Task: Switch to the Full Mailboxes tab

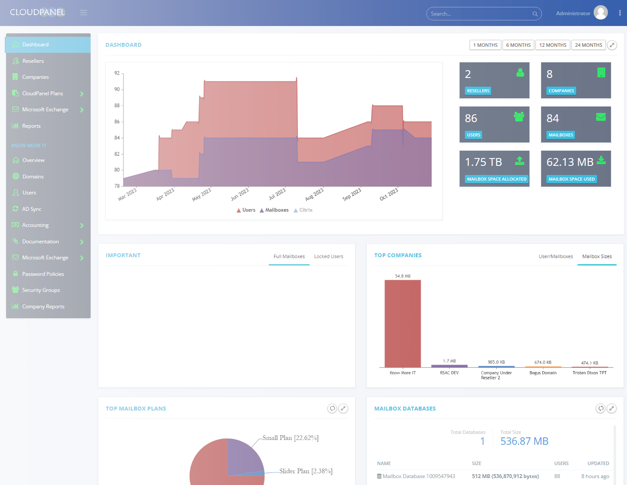Action: click(289, 256)
